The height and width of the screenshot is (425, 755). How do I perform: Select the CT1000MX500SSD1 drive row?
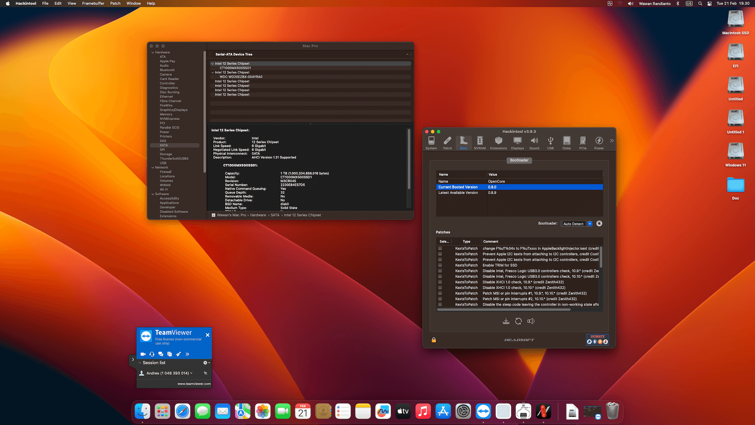(310, 68)
